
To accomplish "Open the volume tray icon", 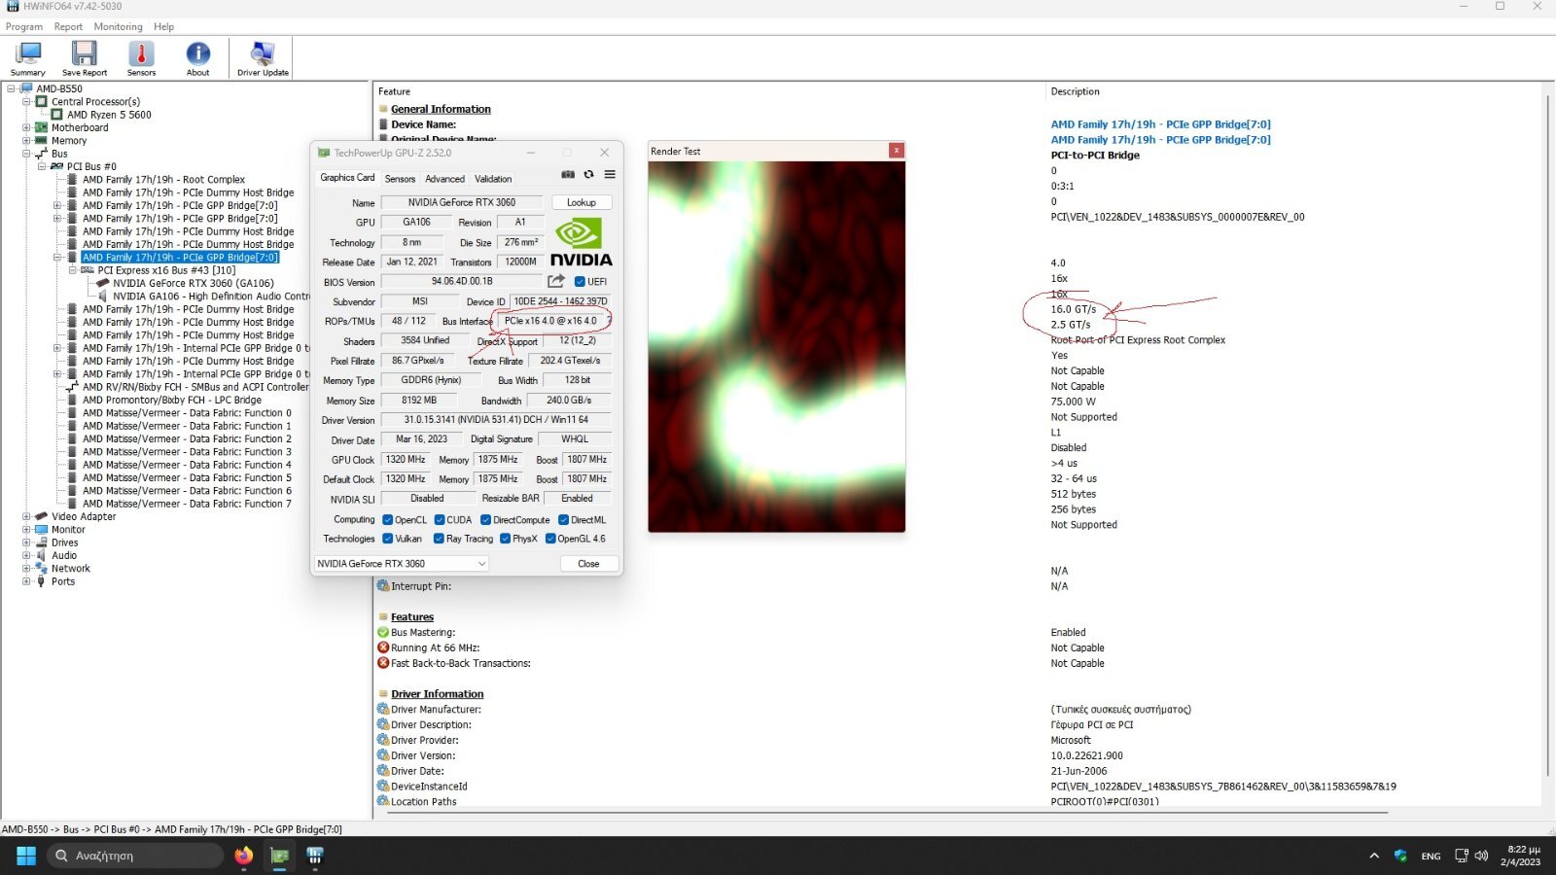I will [1481, 856].
